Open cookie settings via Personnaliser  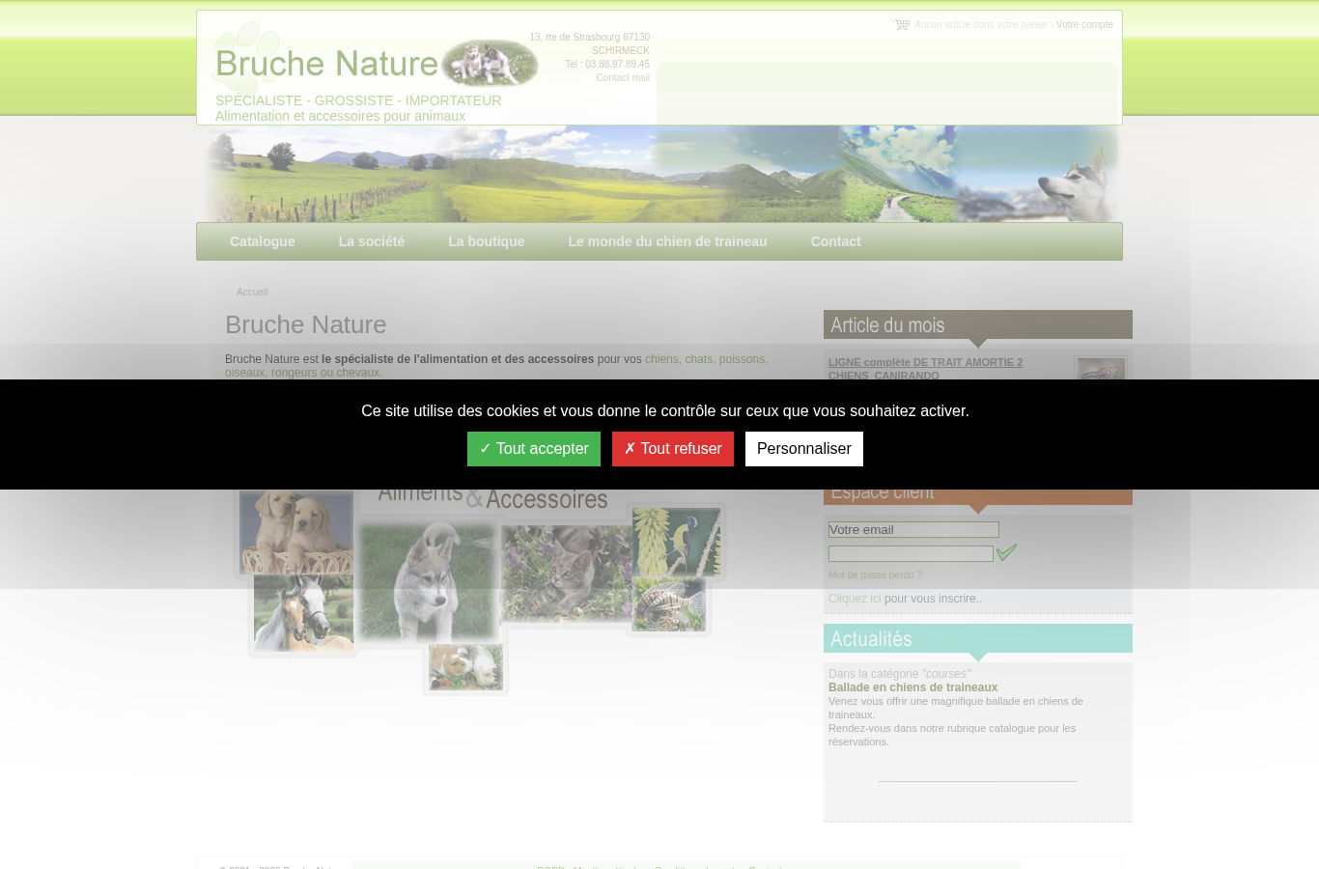click(804, 449)
